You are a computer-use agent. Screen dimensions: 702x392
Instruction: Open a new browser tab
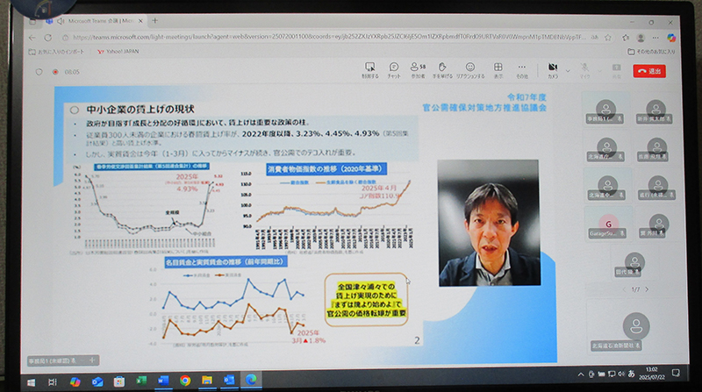point(155,20)
